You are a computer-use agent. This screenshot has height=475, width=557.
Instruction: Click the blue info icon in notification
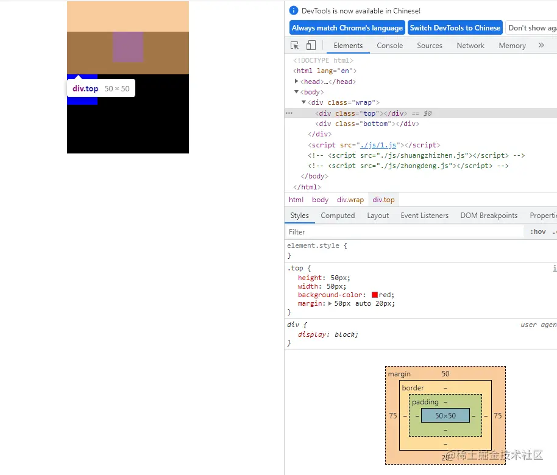293,10
